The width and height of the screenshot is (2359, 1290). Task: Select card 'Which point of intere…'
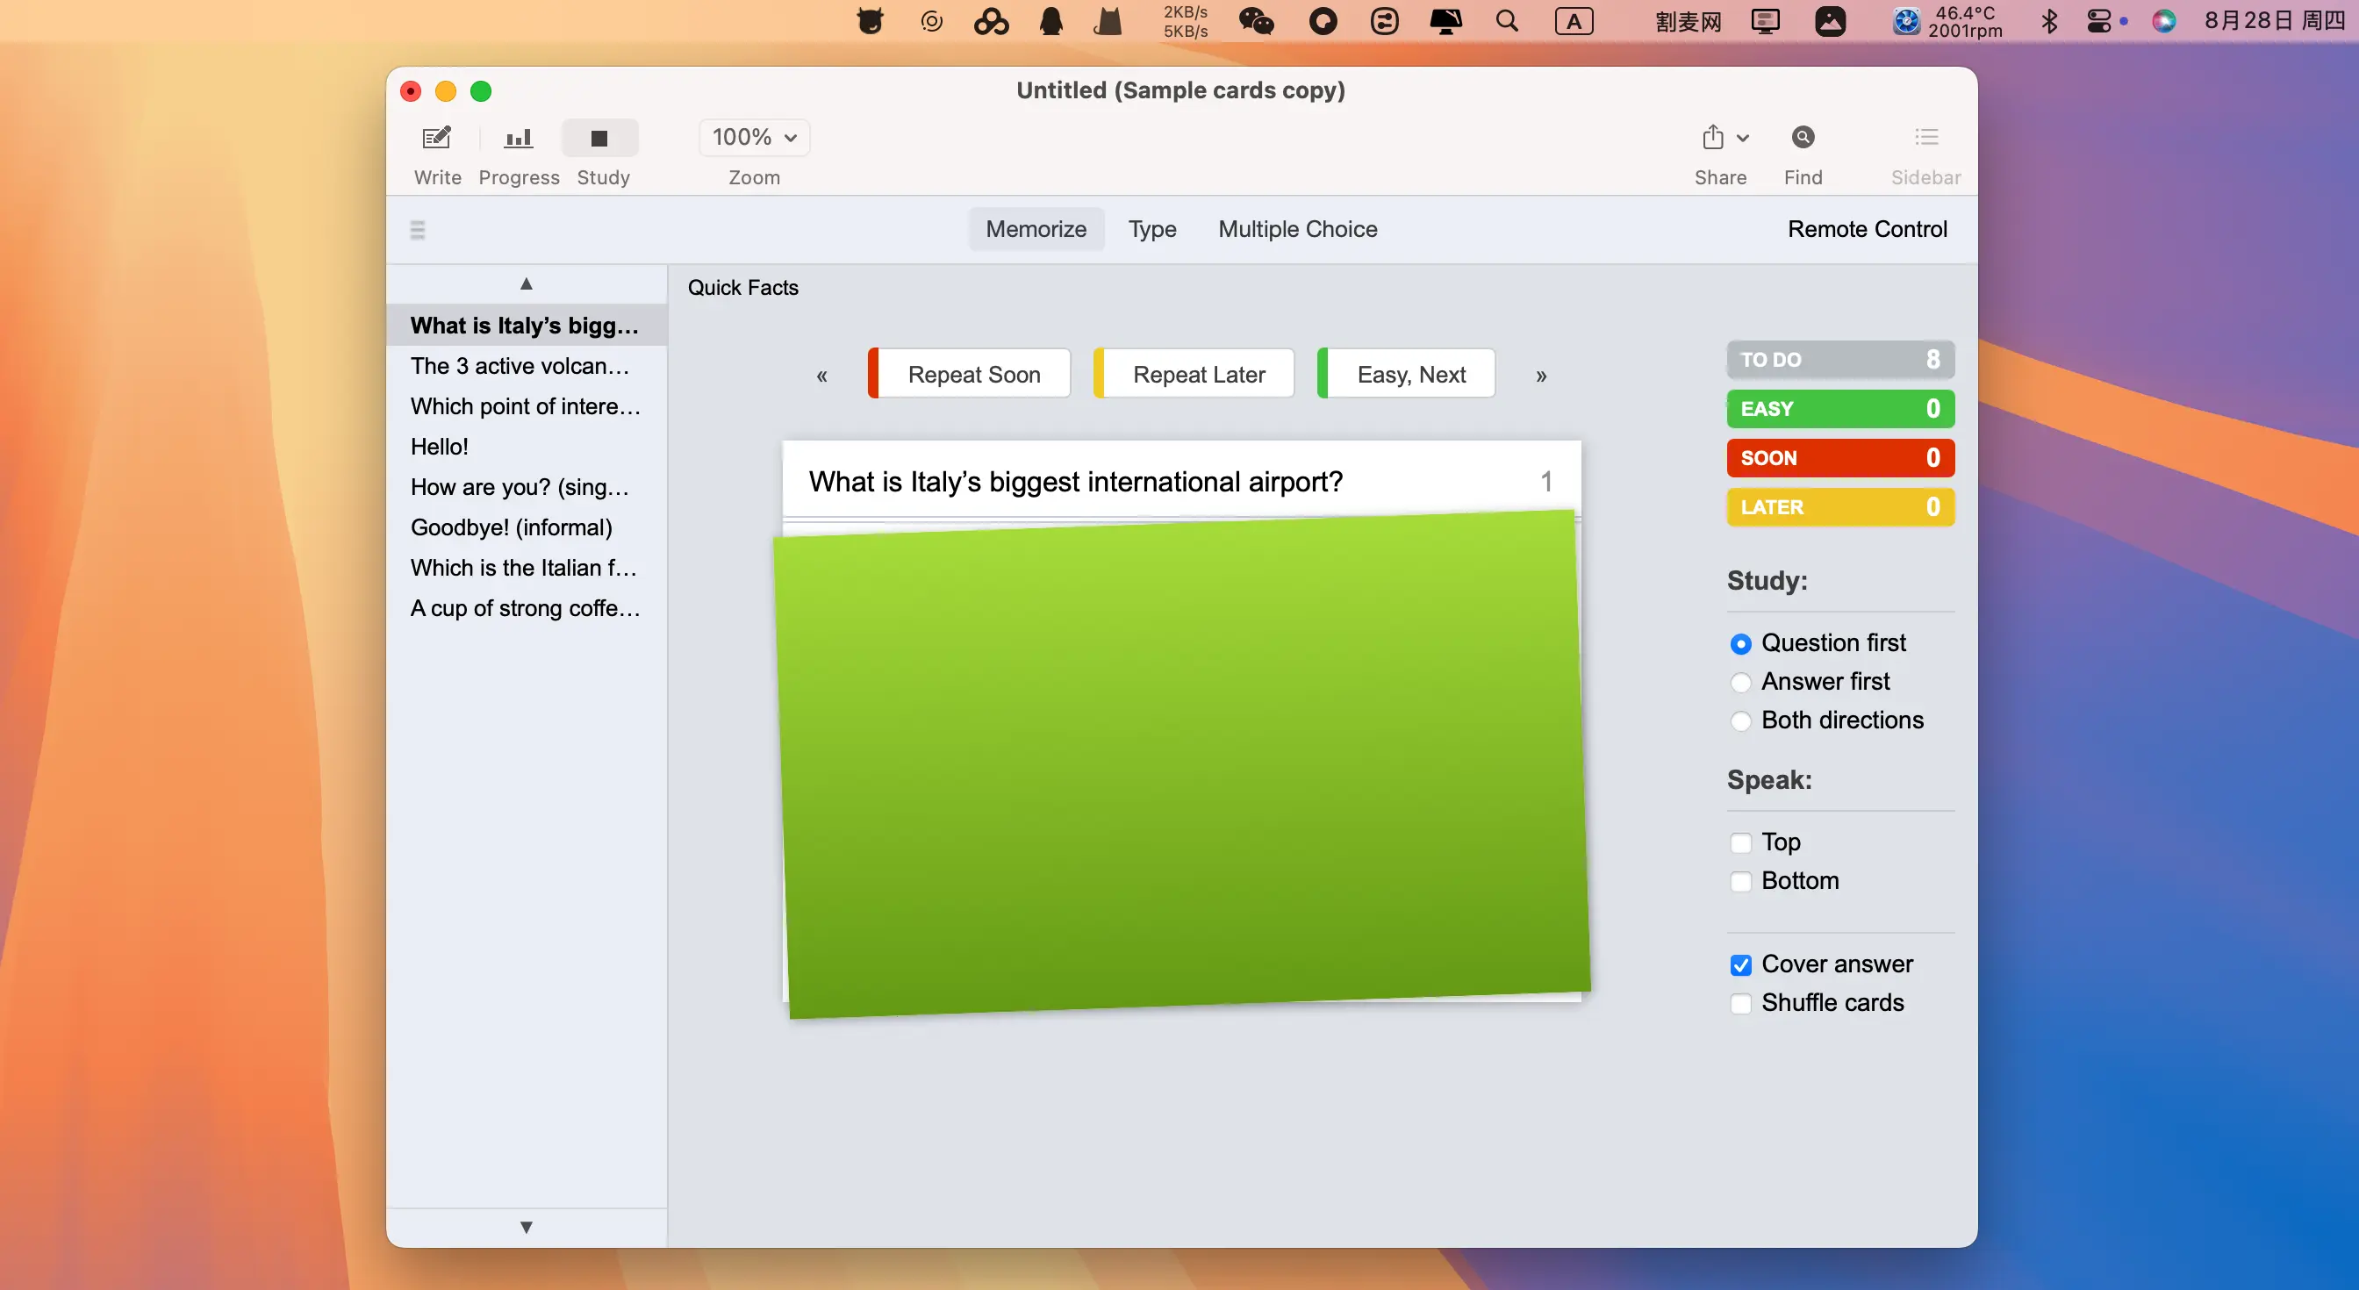click(x=527, y=405)
